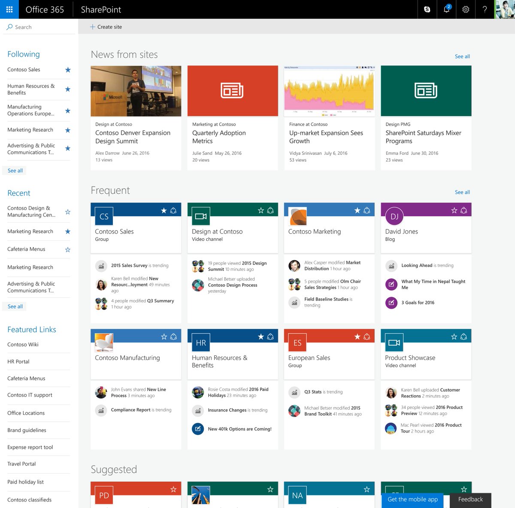Open Expense report tool link

click(30, 448)
